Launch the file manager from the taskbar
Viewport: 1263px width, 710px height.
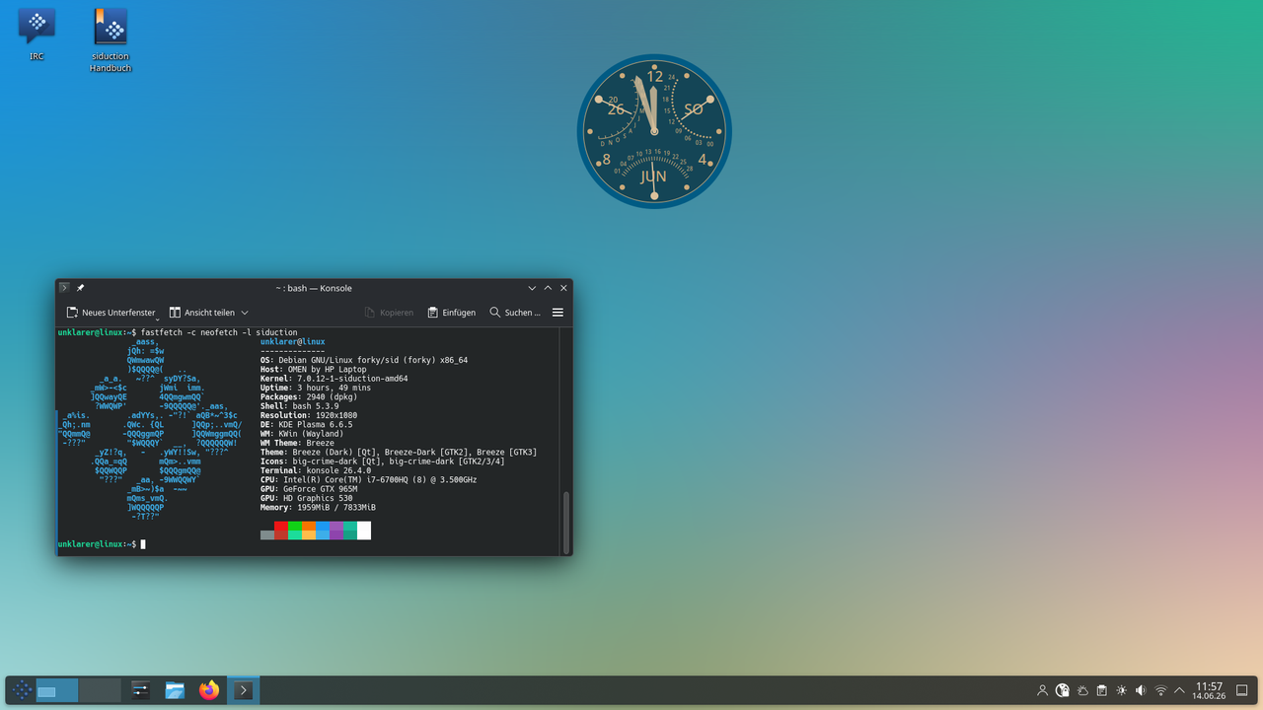click(x=175, y=690)
